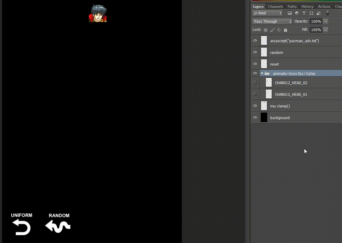Filter for shape layers icon
Image resolution: width=342 pixels, height=243 pixels.
[x=311, y=13]
